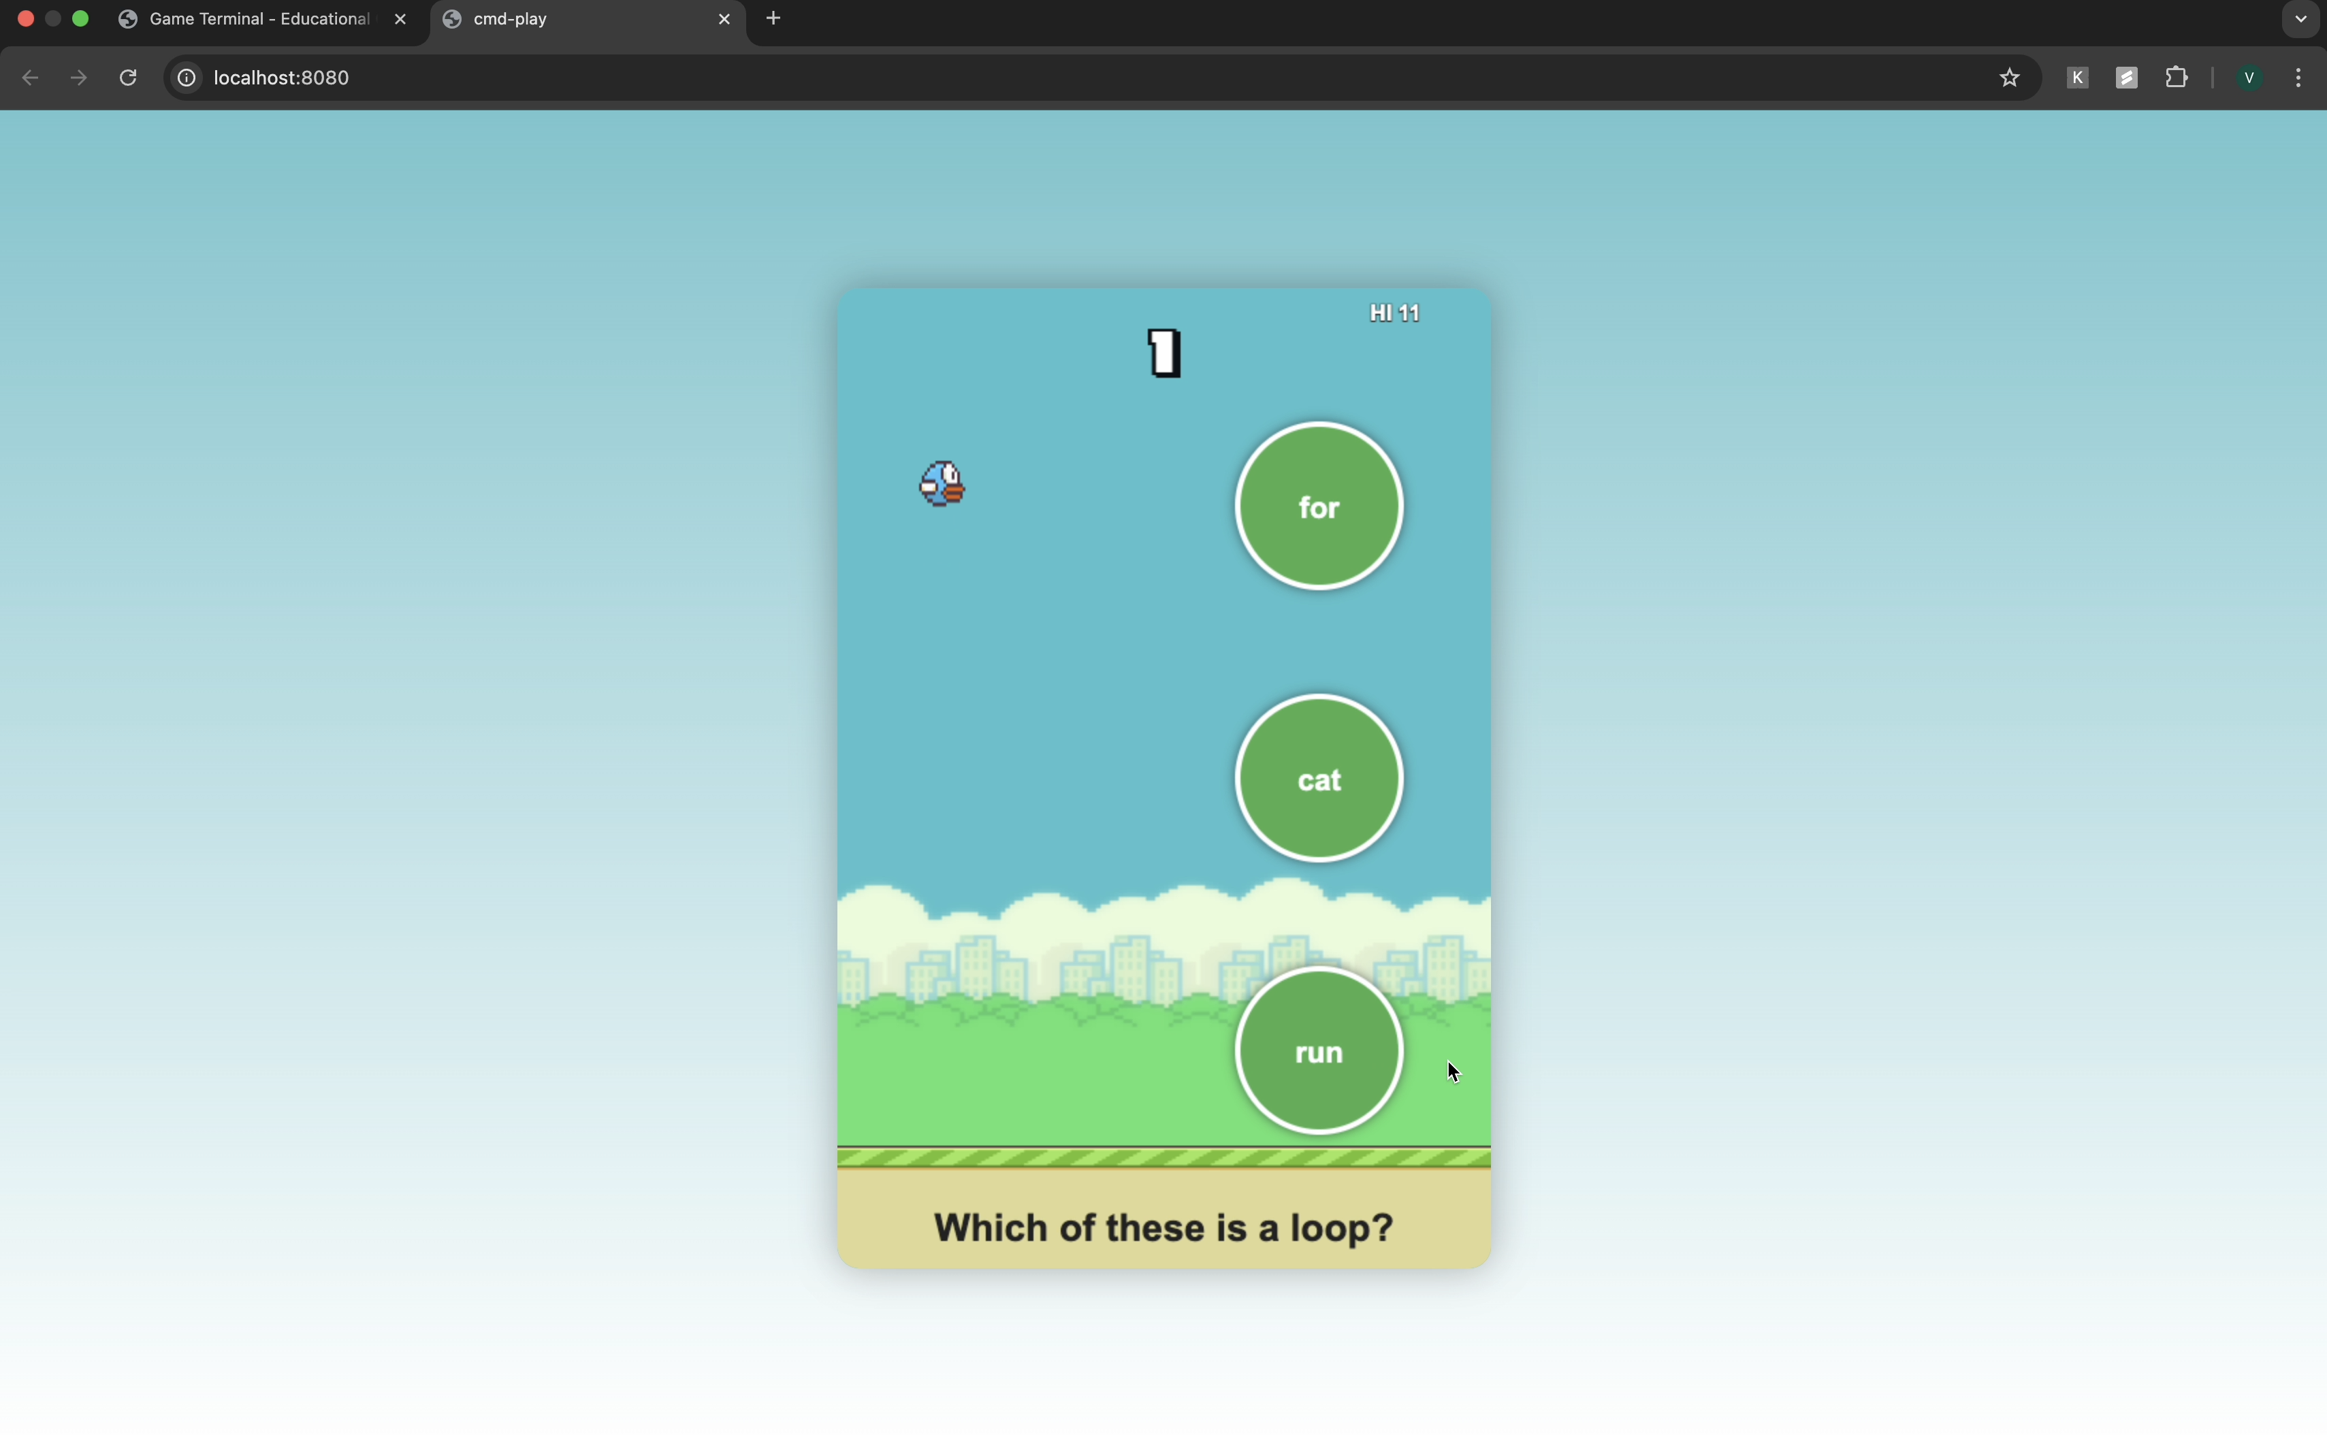The image size is (2327, 1435).
Task: Close the cmd-play tab
Action: coord(724,19)
